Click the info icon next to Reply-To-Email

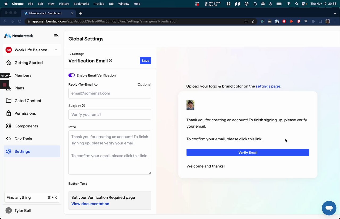(96, 84)
